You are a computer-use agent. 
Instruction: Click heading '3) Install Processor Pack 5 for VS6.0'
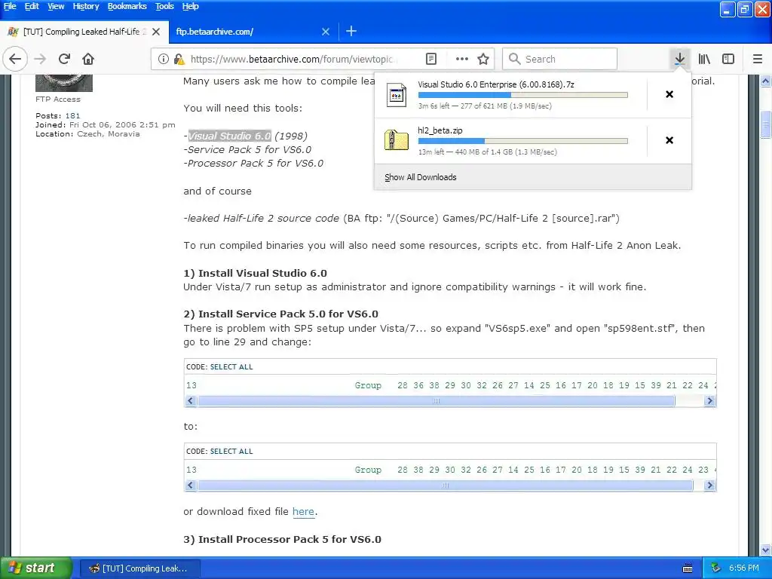point(282,540)
